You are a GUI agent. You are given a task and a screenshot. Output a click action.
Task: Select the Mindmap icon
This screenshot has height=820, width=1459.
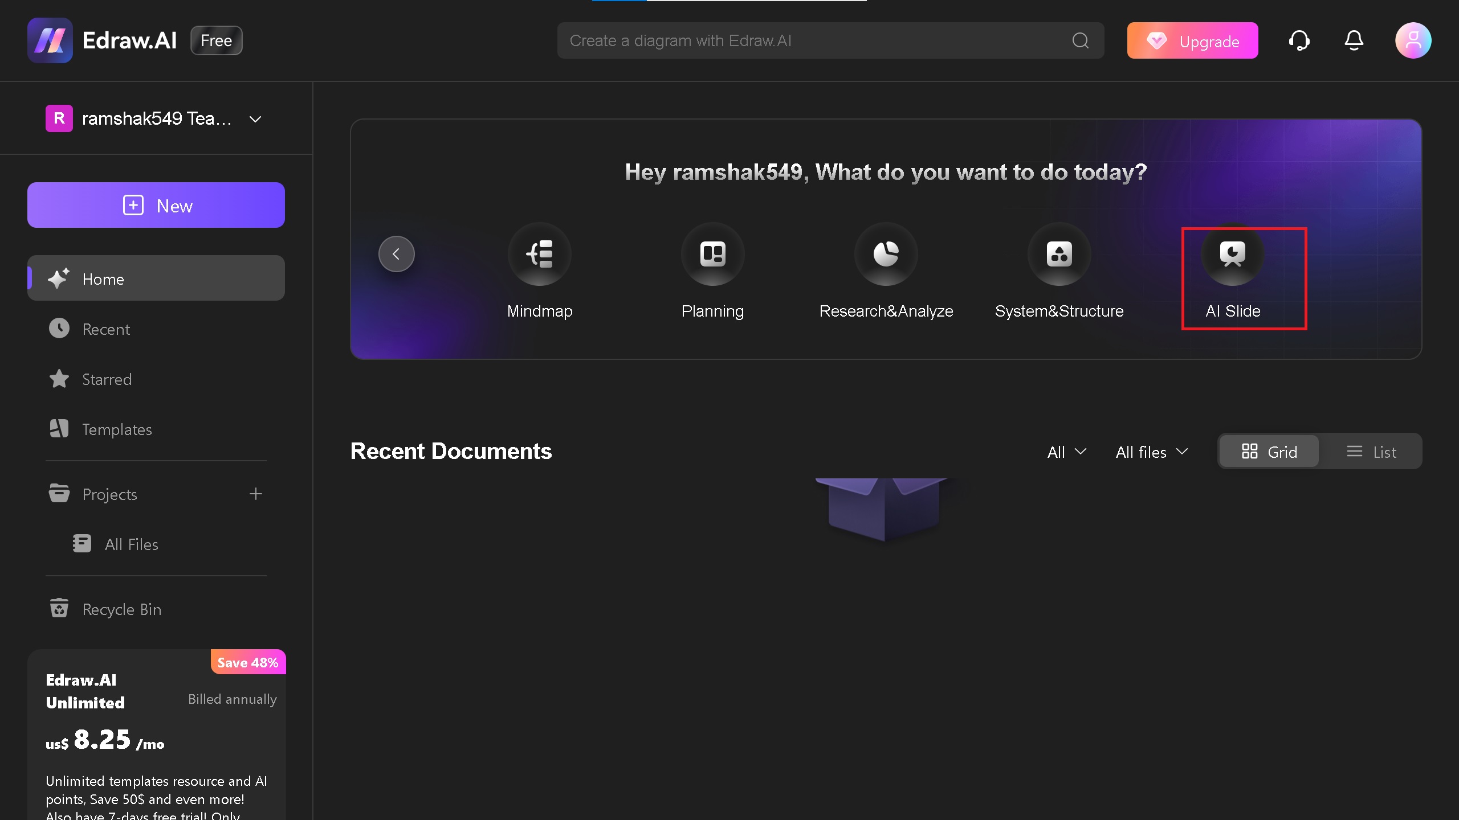pyautogui.click(x=540, y=254)
